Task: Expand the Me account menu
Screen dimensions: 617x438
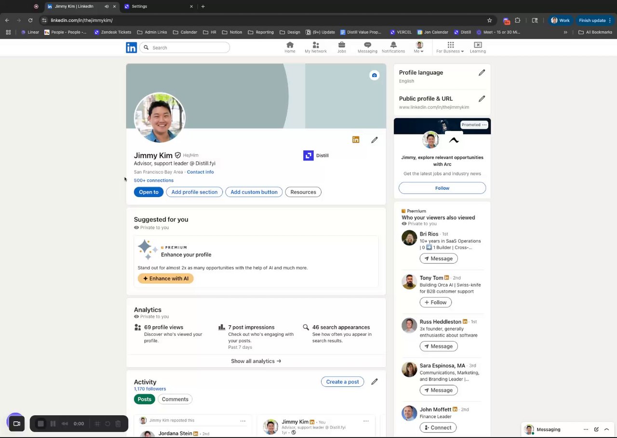Action: point(419,47)
